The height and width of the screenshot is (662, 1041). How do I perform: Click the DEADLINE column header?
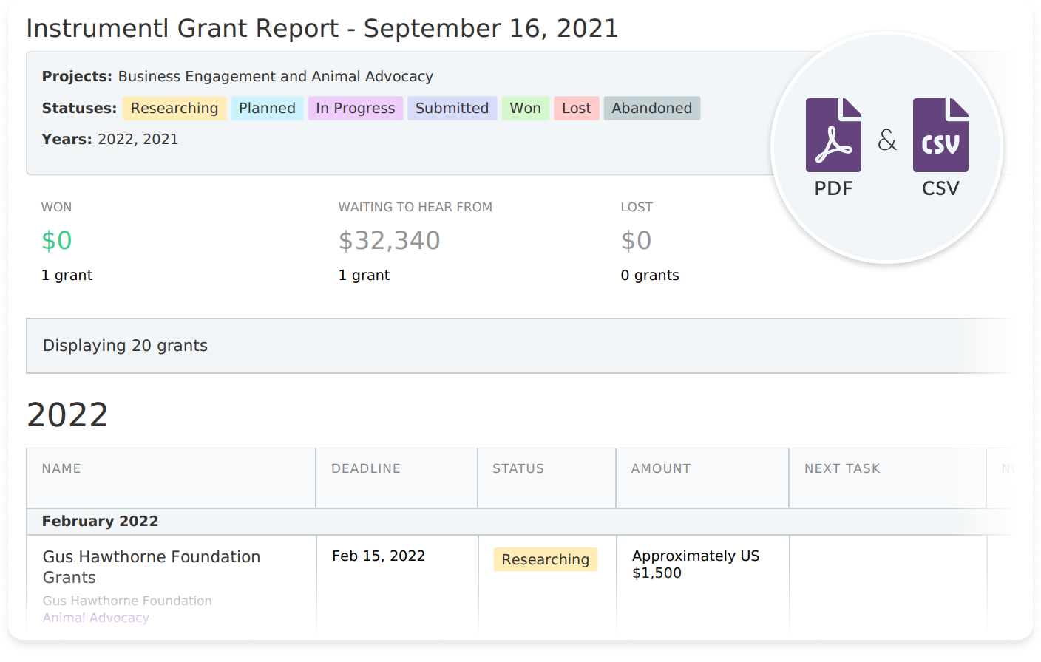[366, 468]
